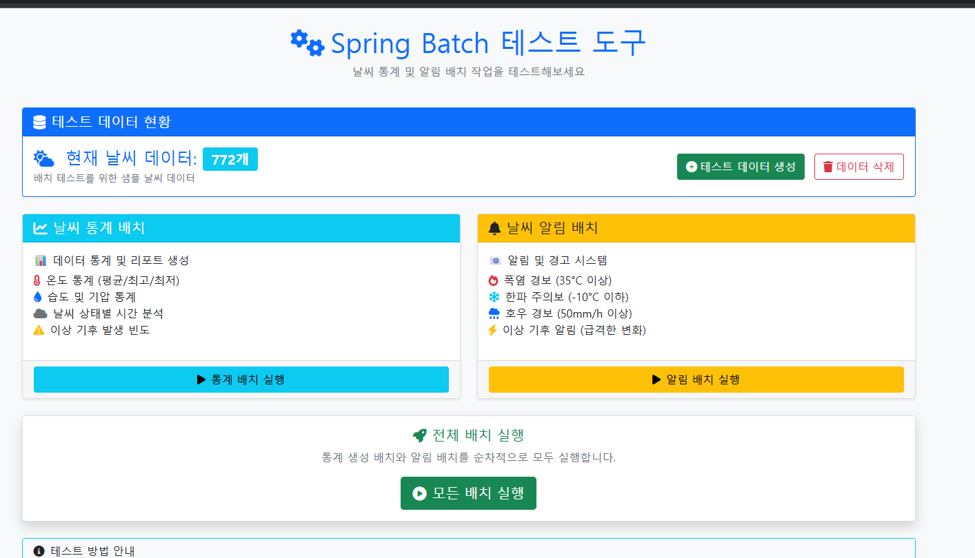The height and width of the screenshot is (558, 975).
Task: Run the 알림 배치 실행 button
Action: pos(696,380)
